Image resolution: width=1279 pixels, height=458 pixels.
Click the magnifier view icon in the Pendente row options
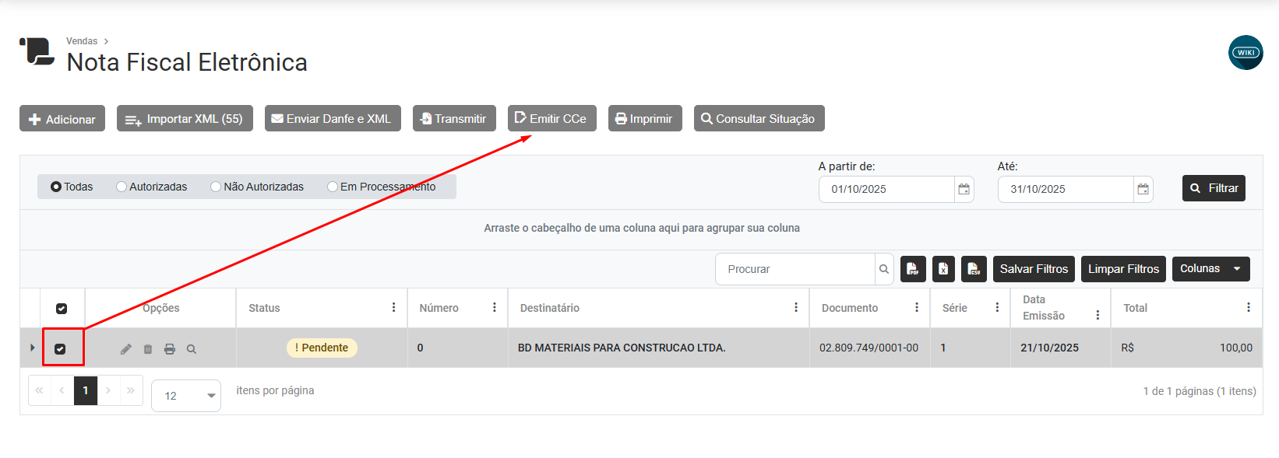pos(192,349)
